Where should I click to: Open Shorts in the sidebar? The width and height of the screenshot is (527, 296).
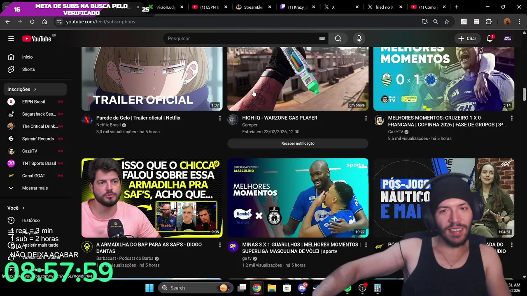28,69
